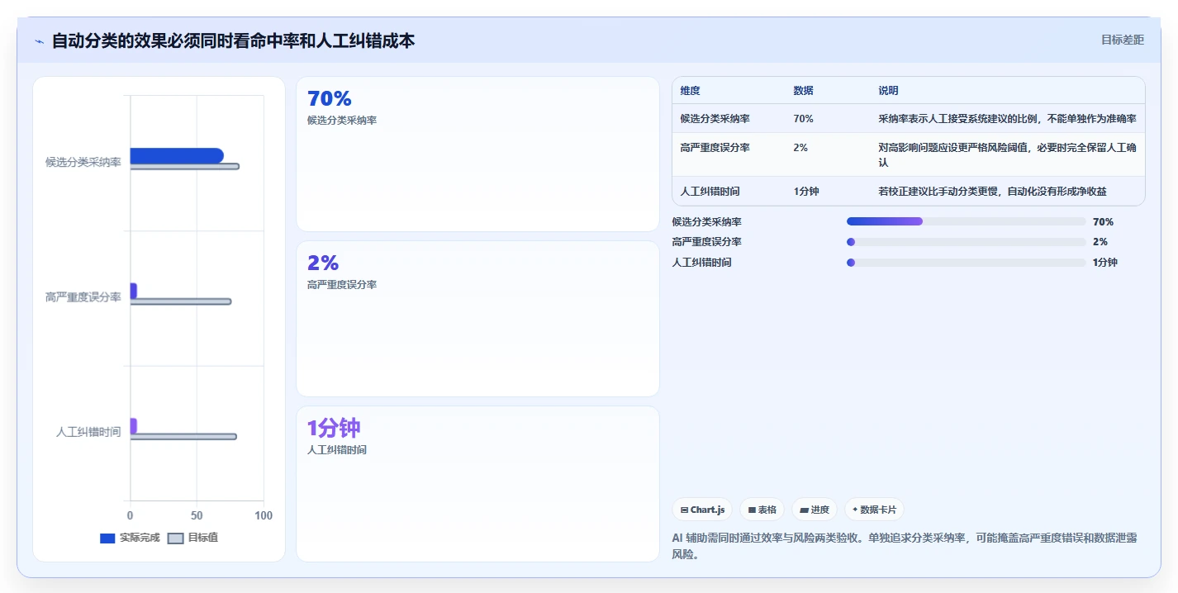Click the blue 候选分类采纳率 actual bar in chart
Image resolution: width=1178 pixels, height=593 pixels.
176,155
